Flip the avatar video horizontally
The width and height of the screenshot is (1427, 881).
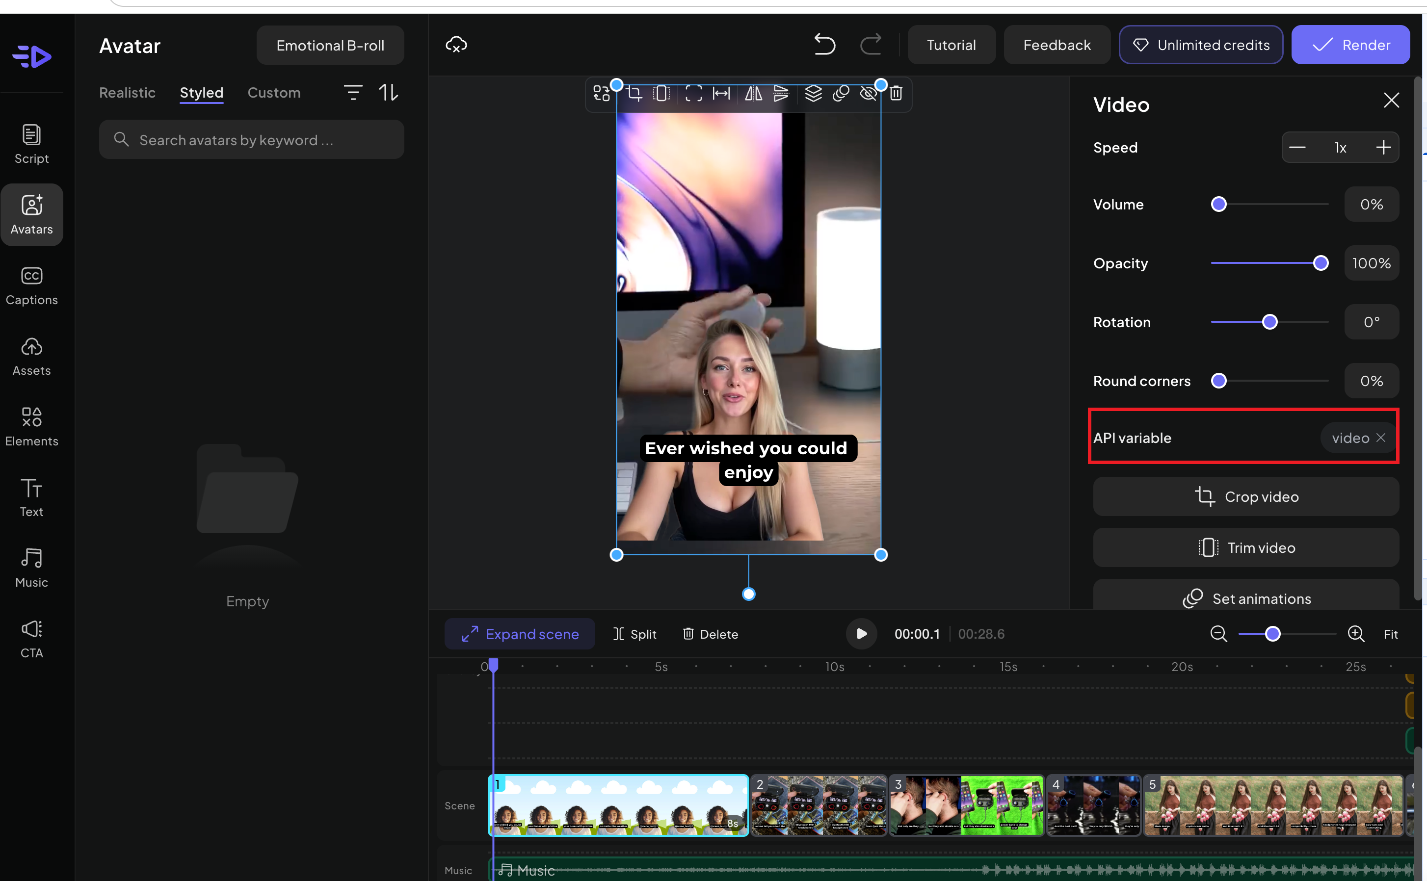(x=753, y=93)
